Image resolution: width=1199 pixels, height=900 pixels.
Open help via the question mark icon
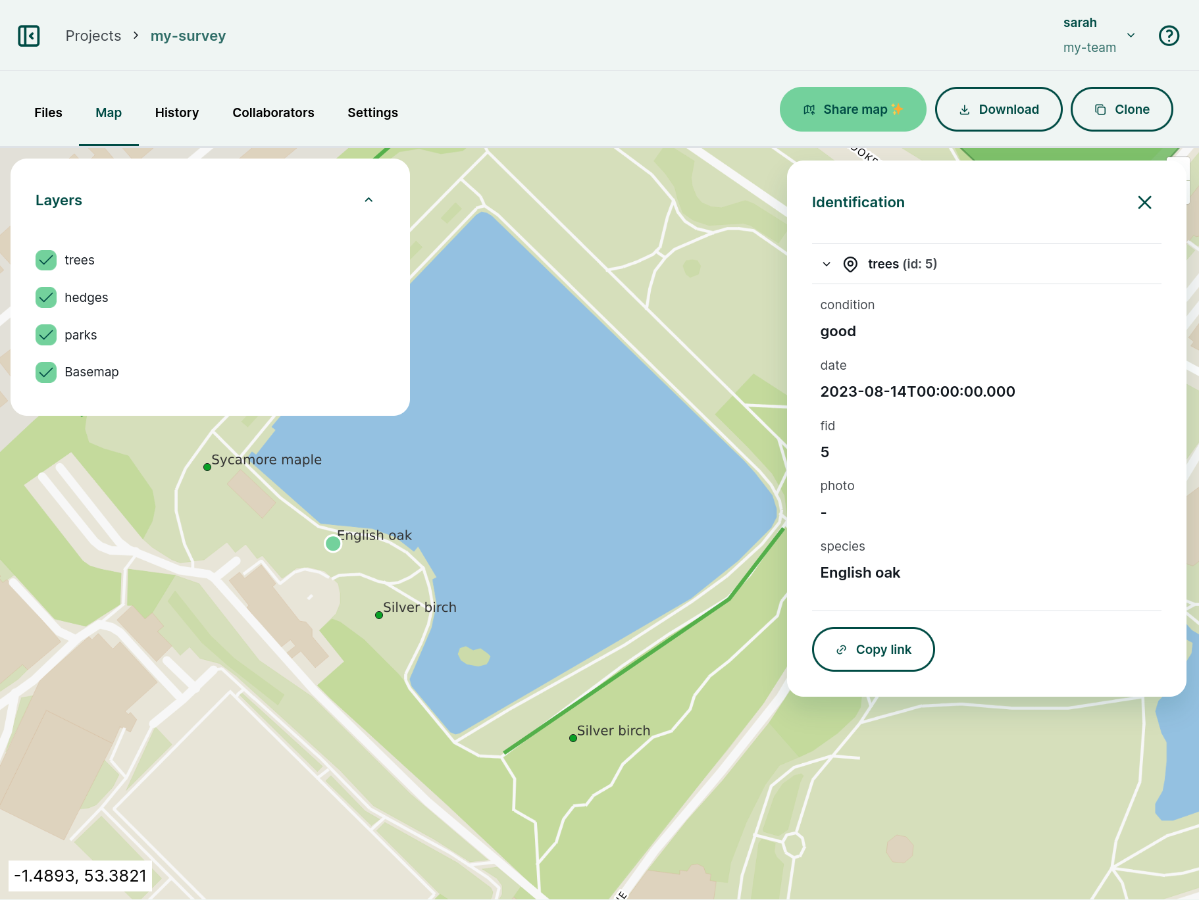click(1169, 36)
